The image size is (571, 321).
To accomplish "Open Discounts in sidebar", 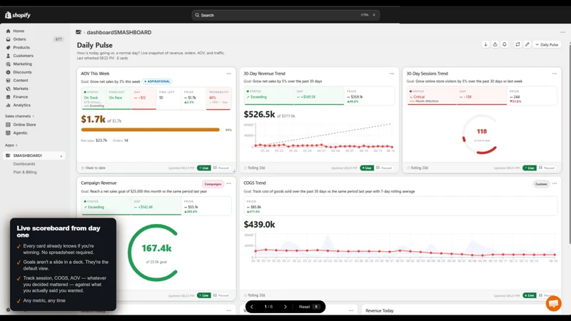I will click(x=22, y=72).
